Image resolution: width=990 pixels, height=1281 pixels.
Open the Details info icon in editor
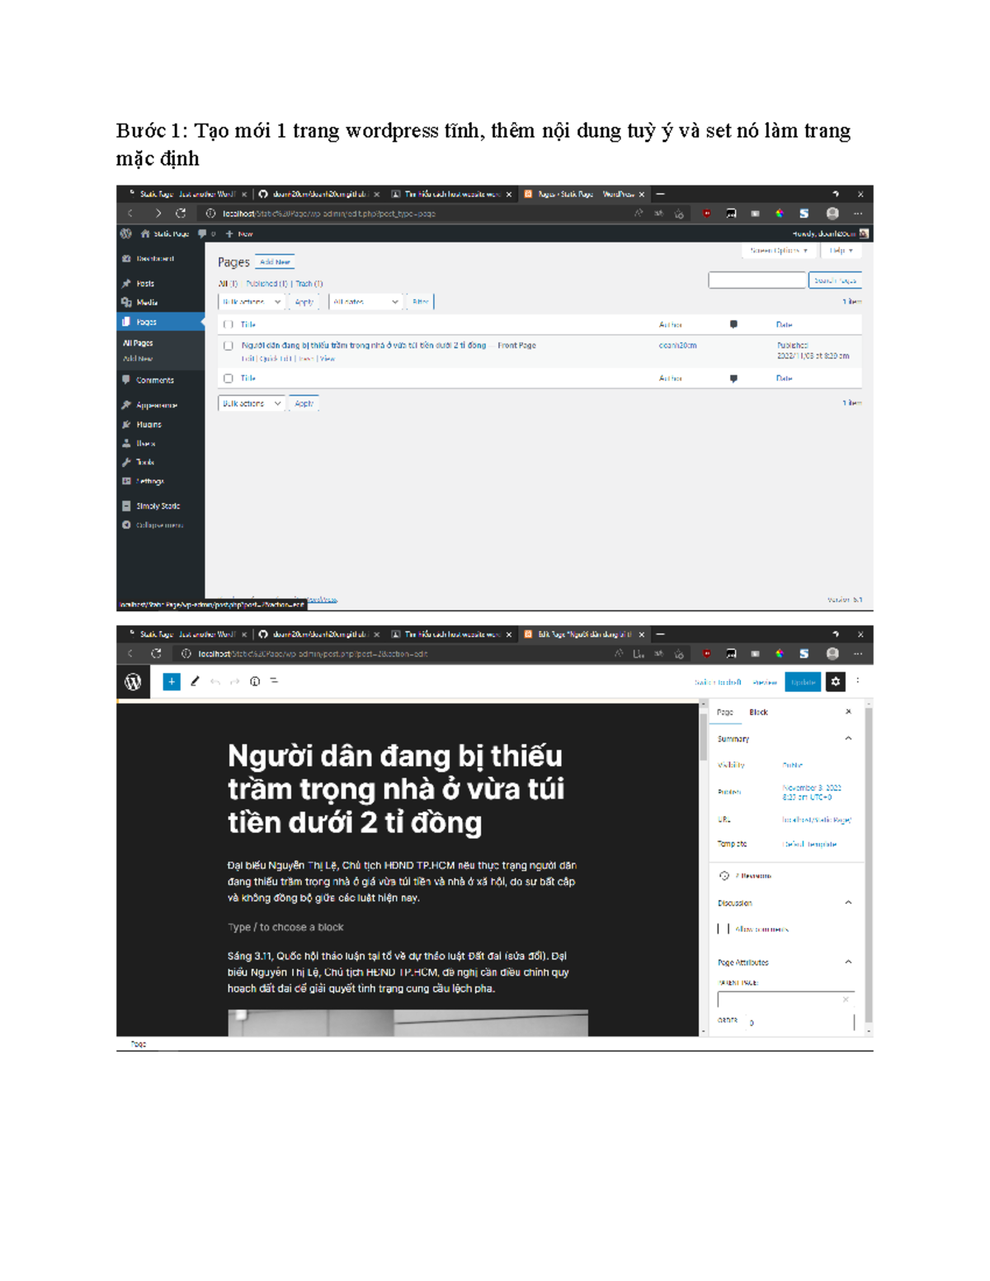(x=255, y=682)
